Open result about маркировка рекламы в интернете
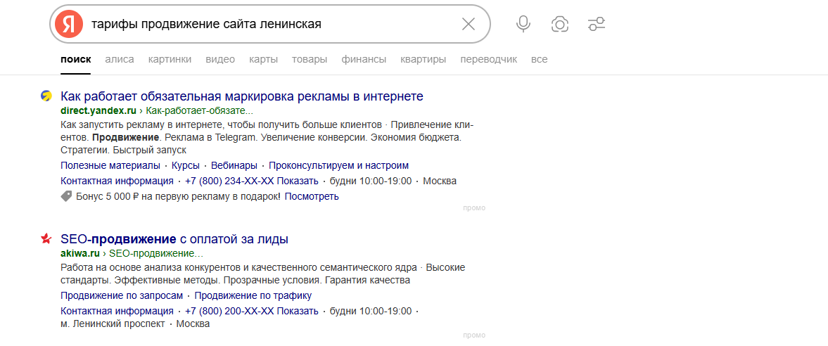 pos(242,96)
